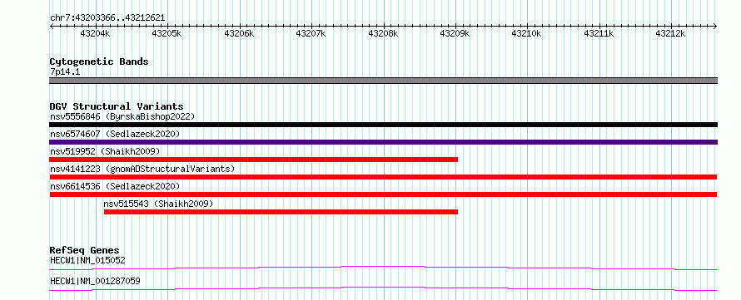The width and height of the screenshot is (741, 300).
Task: Click the DGV Structural Variants track title
Action: point(117,106)
